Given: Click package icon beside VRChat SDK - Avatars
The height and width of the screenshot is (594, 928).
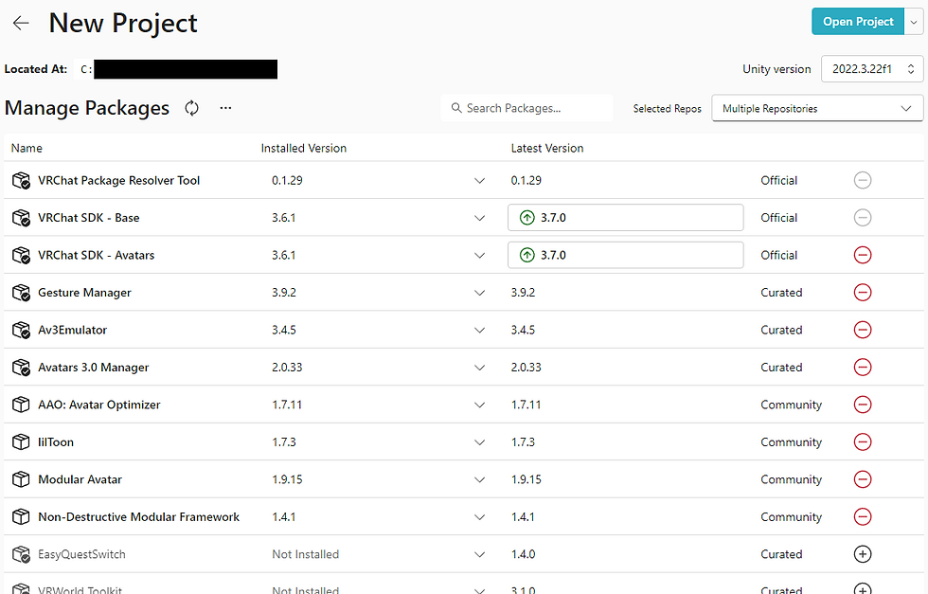Looking at the screenshot, I should [21, 255].
